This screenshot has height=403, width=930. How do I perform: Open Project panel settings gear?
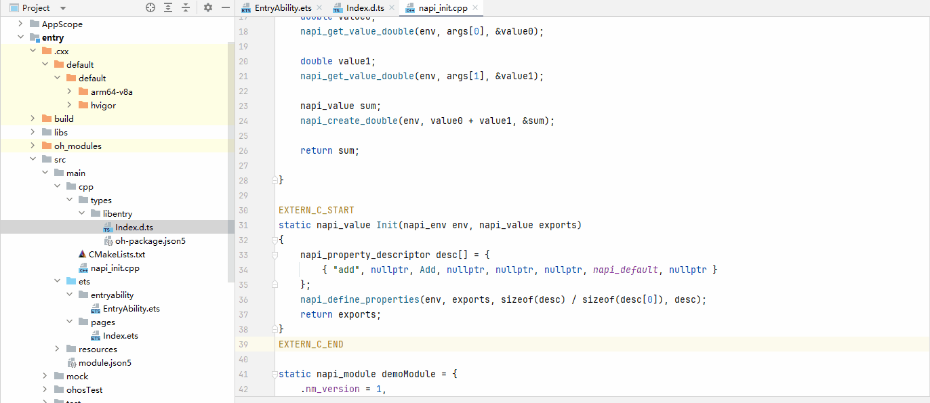[x=208, y=7]
